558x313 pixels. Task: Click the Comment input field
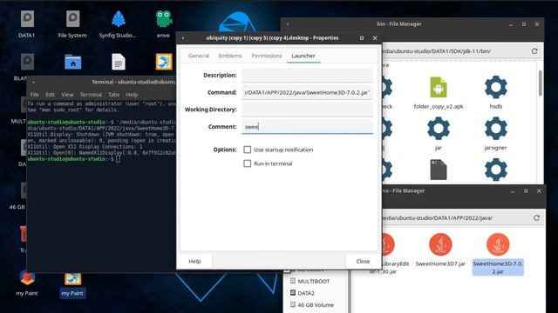click(x=307, y=127)
